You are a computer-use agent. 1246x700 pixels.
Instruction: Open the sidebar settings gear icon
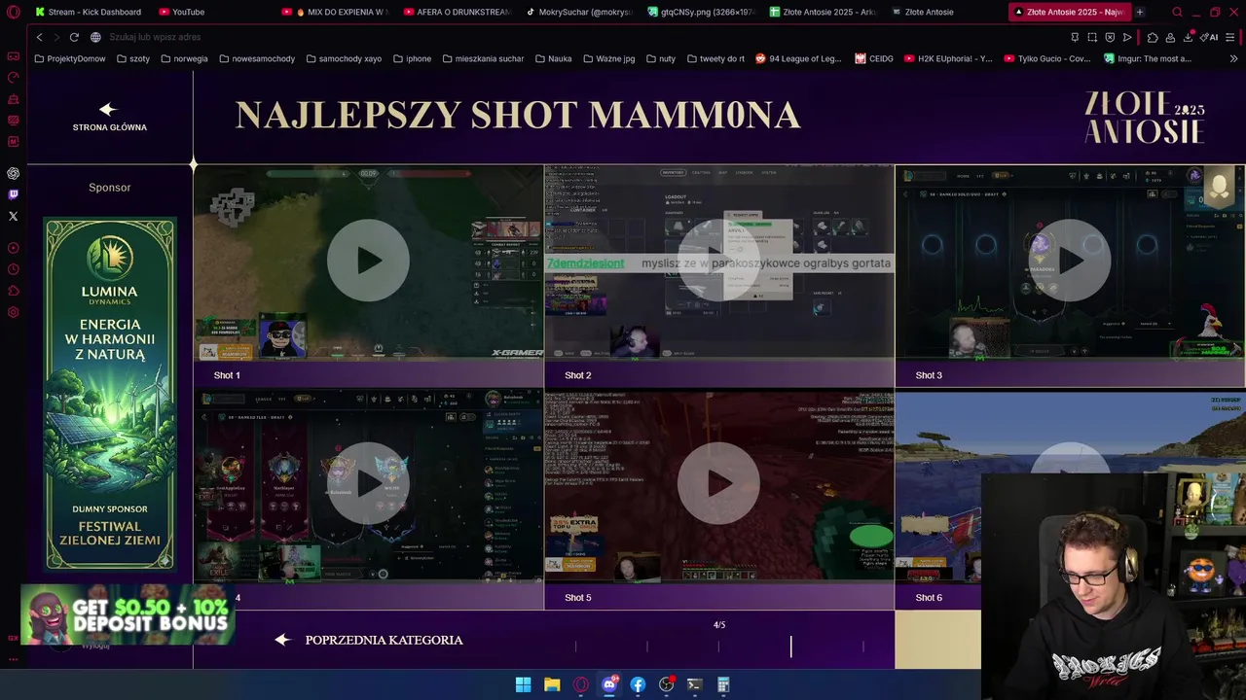click(13, 312)
